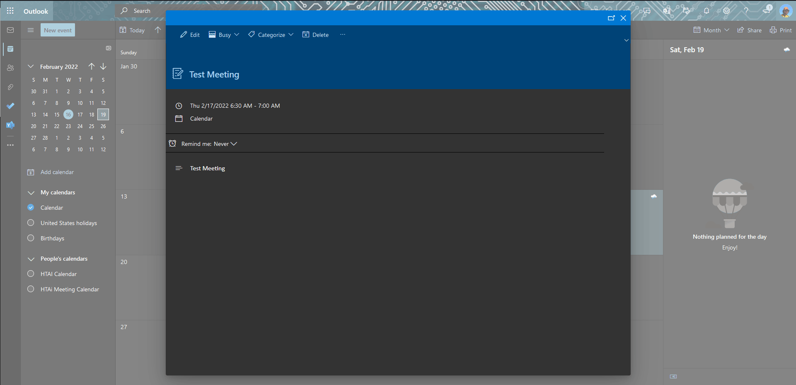Open the Busy status dropdown
The image size is (796, 385).
[224, 34]
